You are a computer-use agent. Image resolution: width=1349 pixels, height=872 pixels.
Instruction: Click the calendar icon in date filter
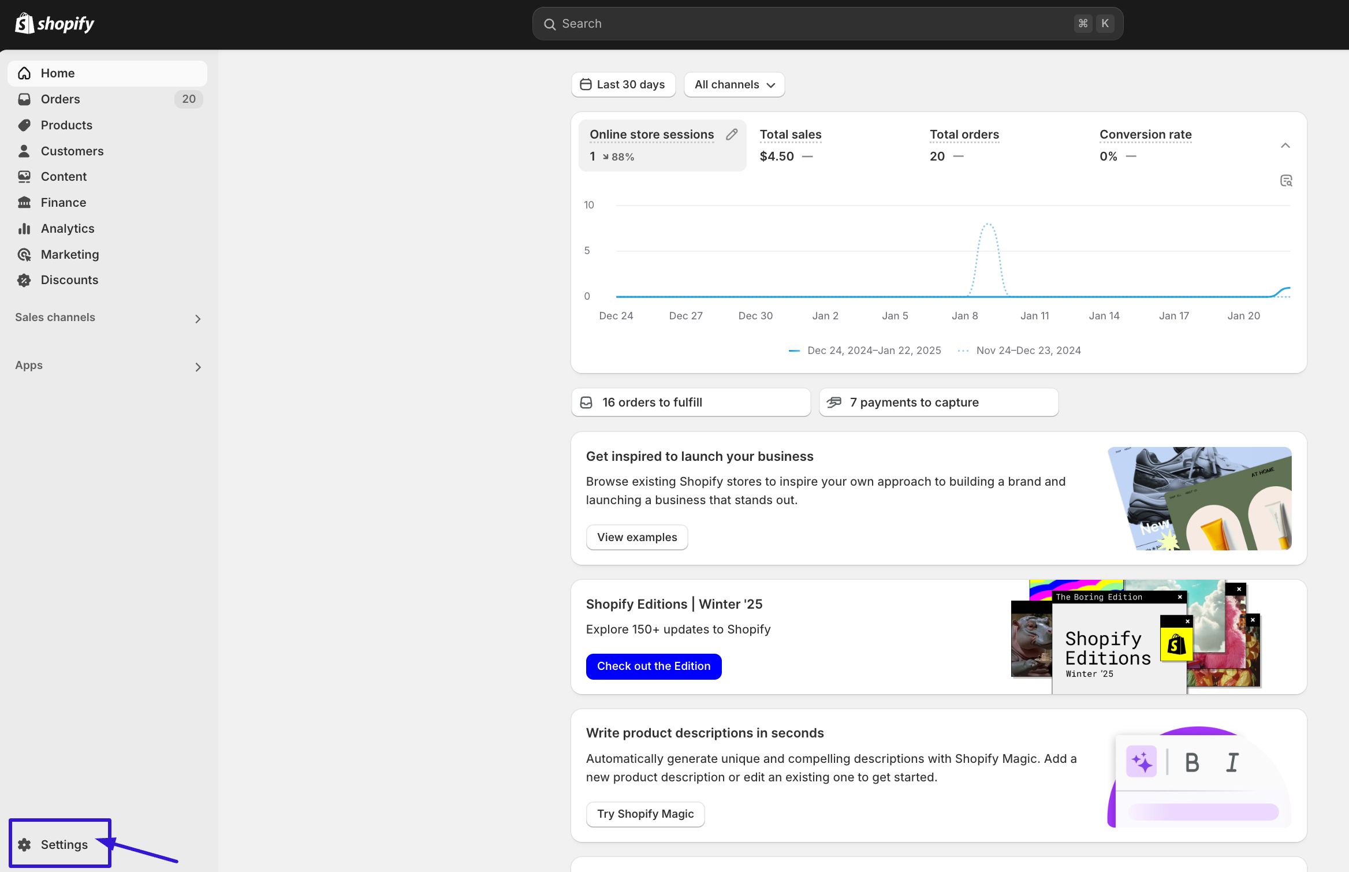(586, 85)
